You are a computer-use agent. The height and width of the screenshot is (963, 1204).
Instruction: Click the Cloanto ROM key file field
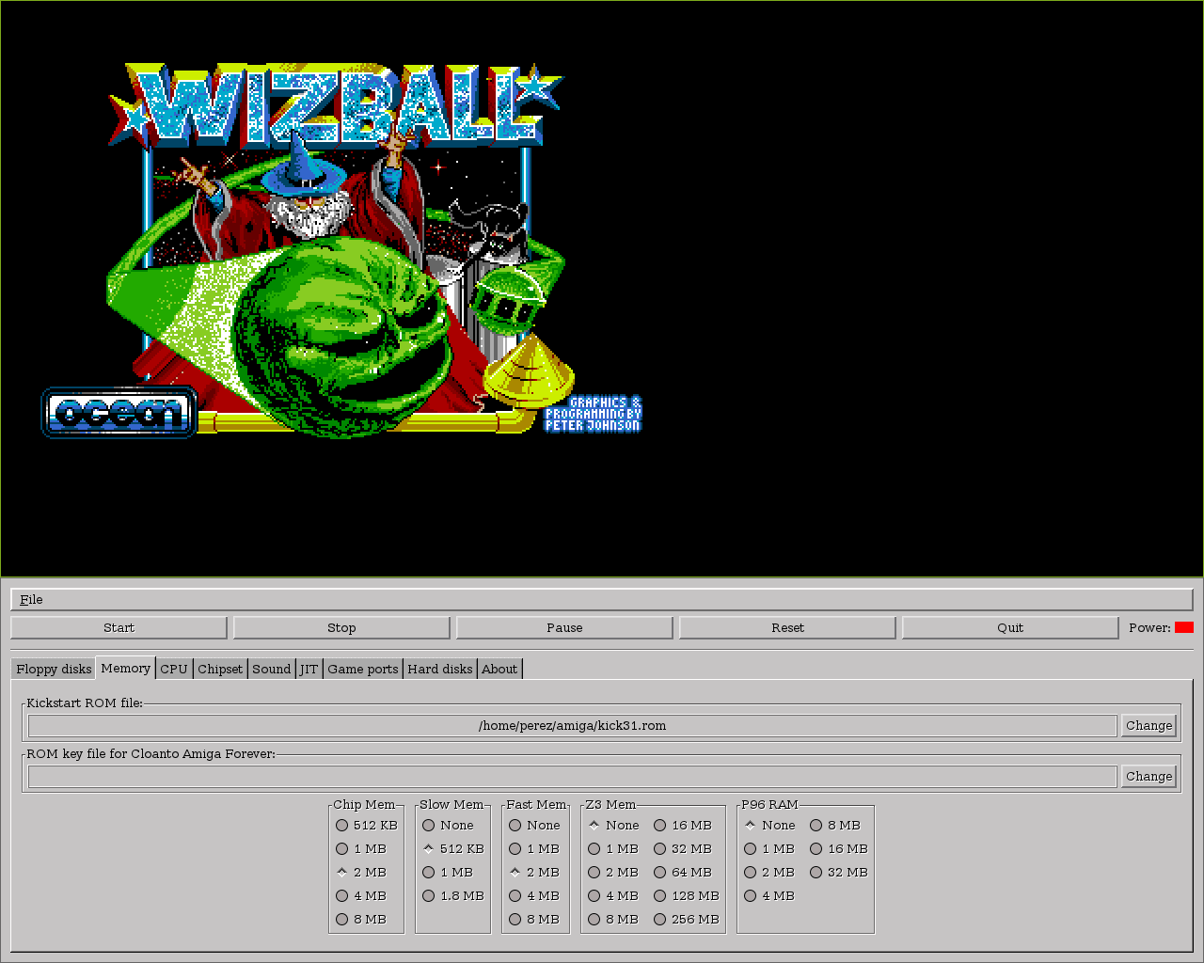(572, 776)
